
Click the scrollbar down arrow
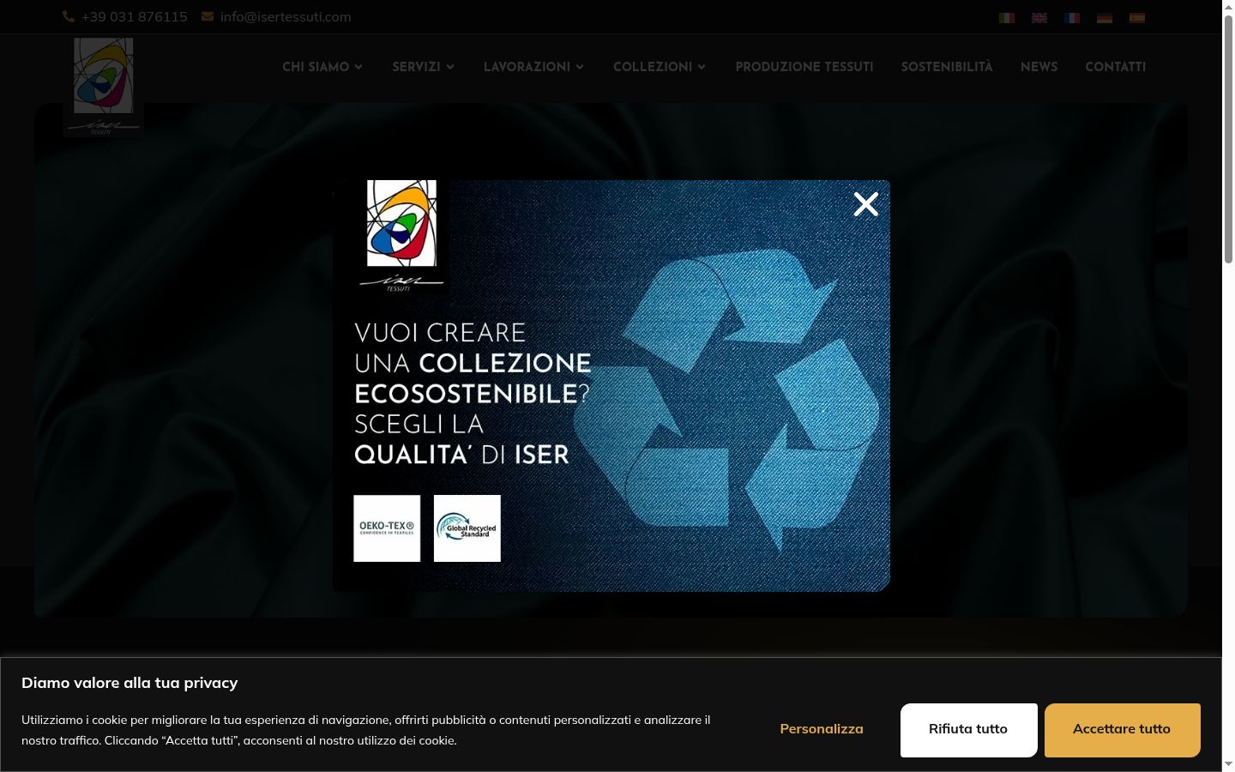pos(1228,764)
